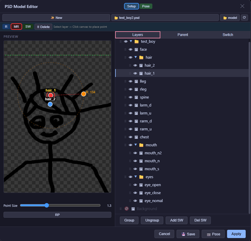Click the mouth_n2 layer image icon
The image size is (251, 241).
(141, 153)
